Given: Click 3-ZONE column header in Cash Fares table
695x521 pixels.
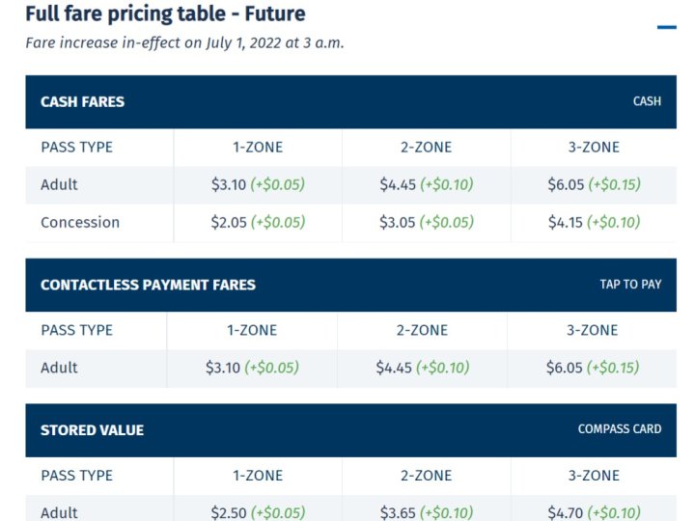Looking at the screenshot, I should point(594,148).
